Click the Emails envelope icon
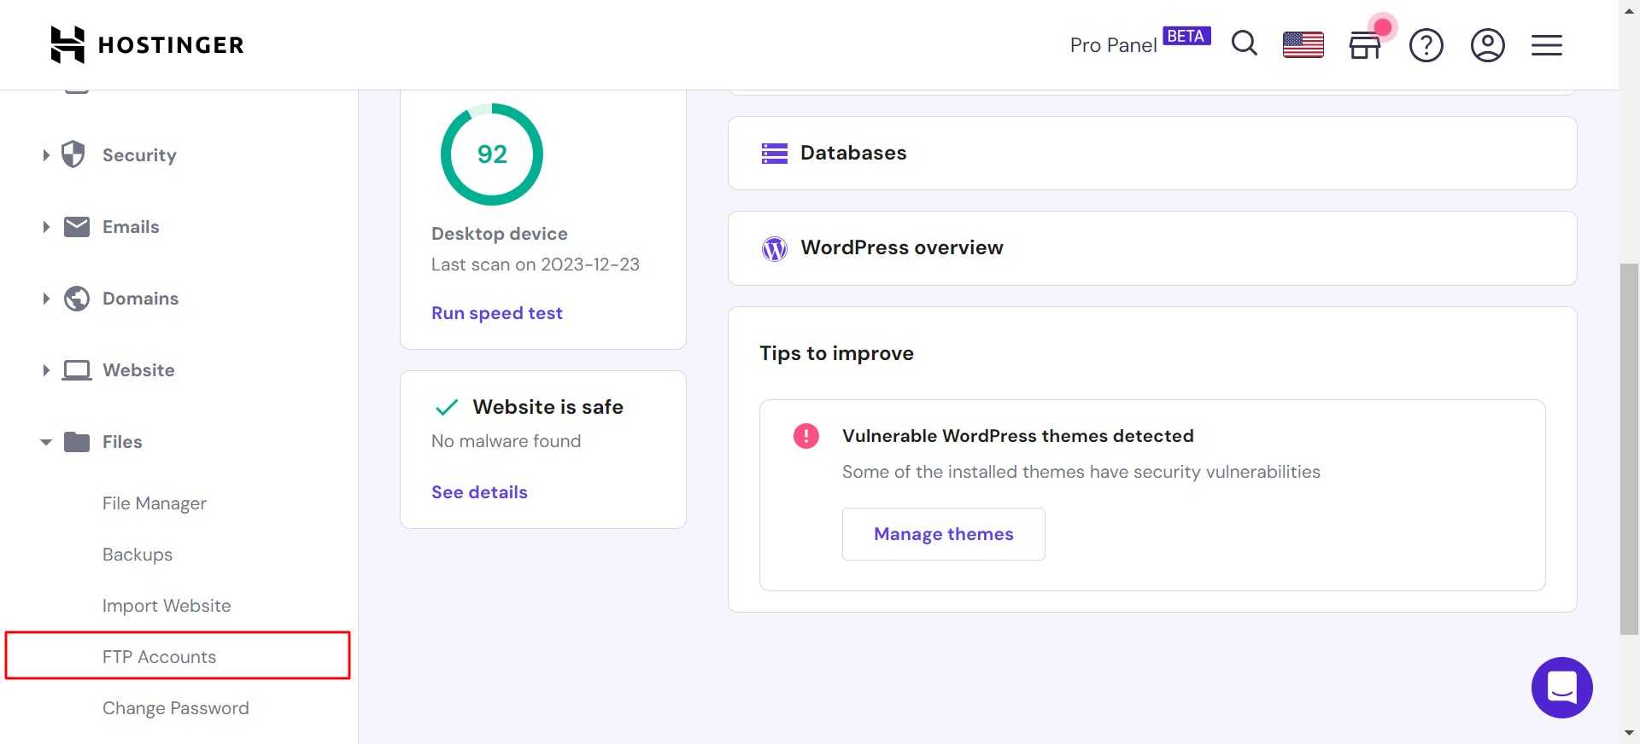The height and width of the screenshot is (744, 1640). pyautogui.click(x=77, y=227)
